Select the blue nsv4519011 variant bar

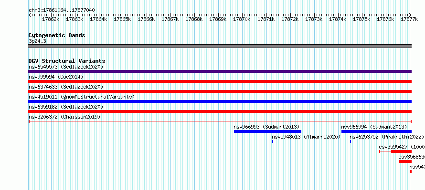(220, 101)
